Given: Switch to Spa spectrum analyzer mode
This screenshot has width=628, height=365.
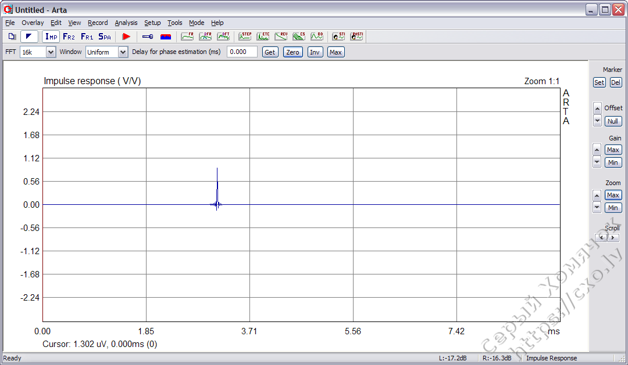Looking at the screenshot, I should point(105,37).
